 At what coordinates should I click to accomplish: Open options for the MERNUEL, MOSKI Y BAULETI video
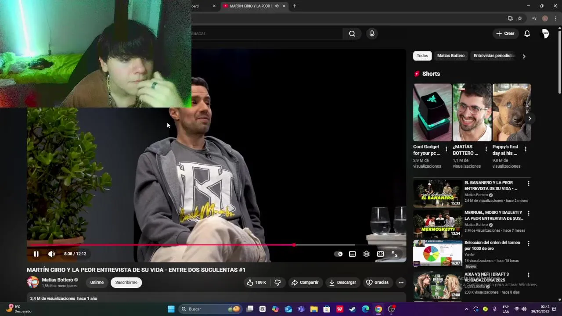click(x=528, y=213)
